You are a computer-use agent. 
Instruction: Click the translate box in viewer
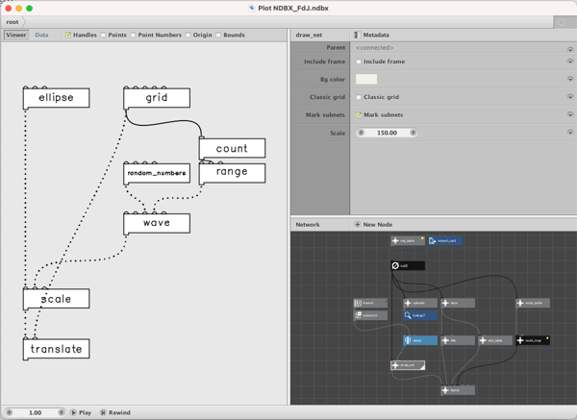(x=57, y=349)
